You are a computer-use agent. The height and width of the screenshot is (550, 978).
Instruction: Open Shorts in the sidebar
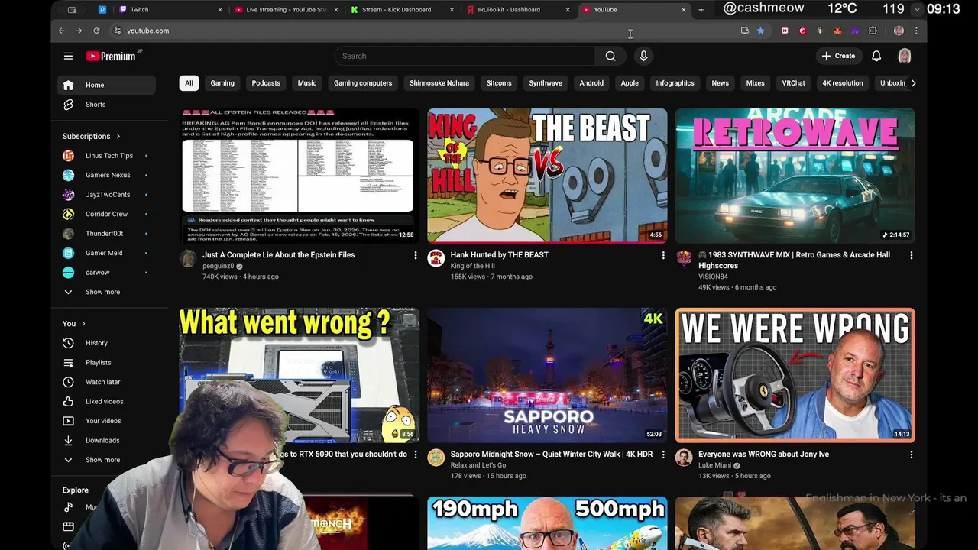106,105
